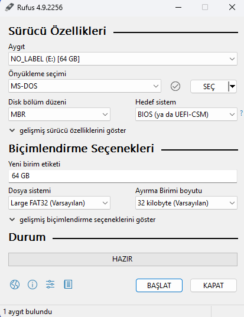Click the Rufus USB title icon

[x=9, y=8]
